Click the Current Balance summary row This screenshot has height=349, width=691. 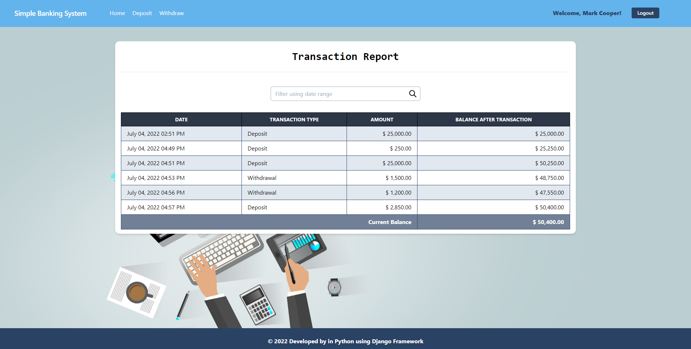[389, 222]
